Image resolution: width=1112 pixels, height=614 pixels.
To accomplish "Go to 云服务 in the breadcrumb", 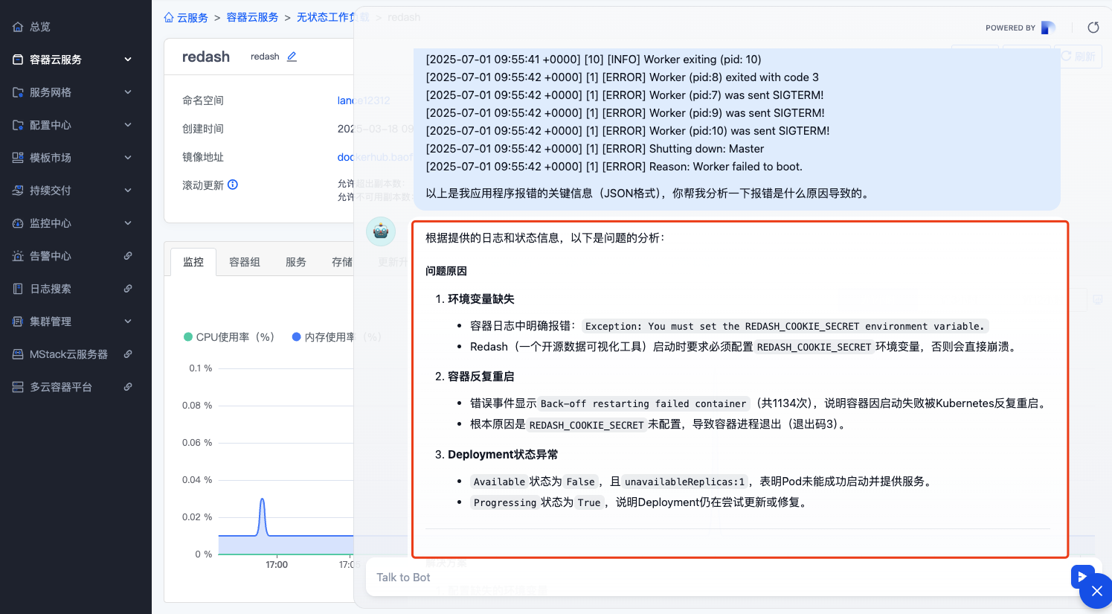I will (x=193, y=18).
